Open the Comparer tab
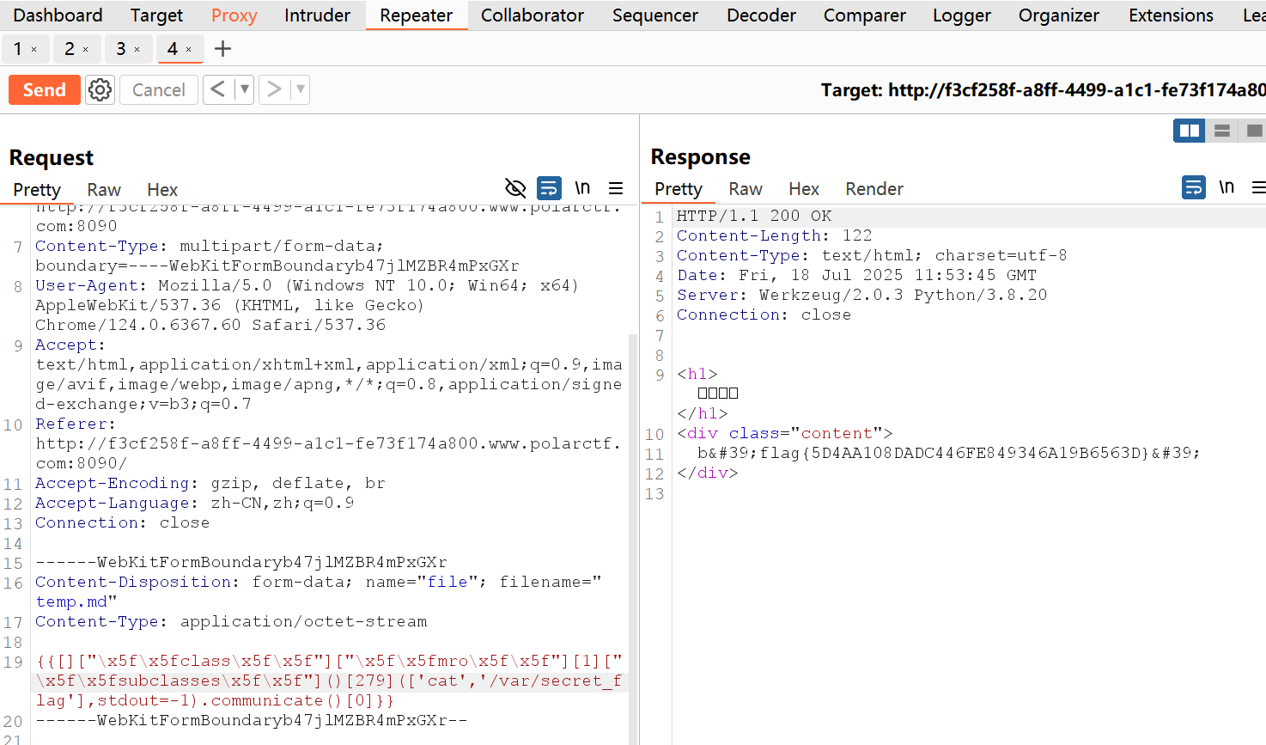The width and height of the screenshot is (1266, 745). click(865, 15)
